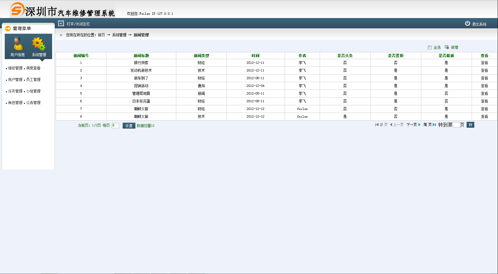Screen dimensions: 498x274
Task: Click the 数据总量12 total count text
Action: [145, 126]
